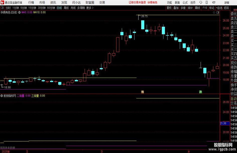Click the 榜 marker on the chart
This screenshot has width=237, height=153.
[x=142, y=92]
